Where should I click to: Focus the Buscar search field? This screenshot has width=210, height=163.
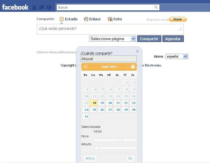[105, 7]
